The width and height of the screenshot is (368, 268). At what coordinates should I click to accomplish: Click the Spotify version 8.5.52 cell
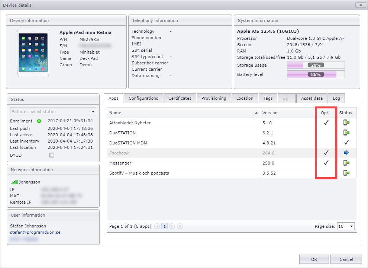coord(287,173)
